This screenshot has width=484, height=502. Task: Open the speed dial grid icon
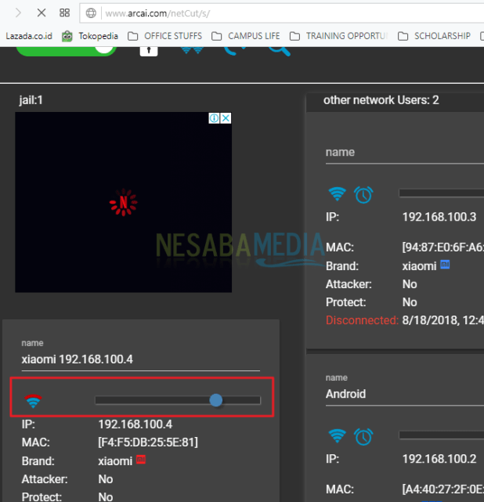pyautogui.click(x=65, y=13)
